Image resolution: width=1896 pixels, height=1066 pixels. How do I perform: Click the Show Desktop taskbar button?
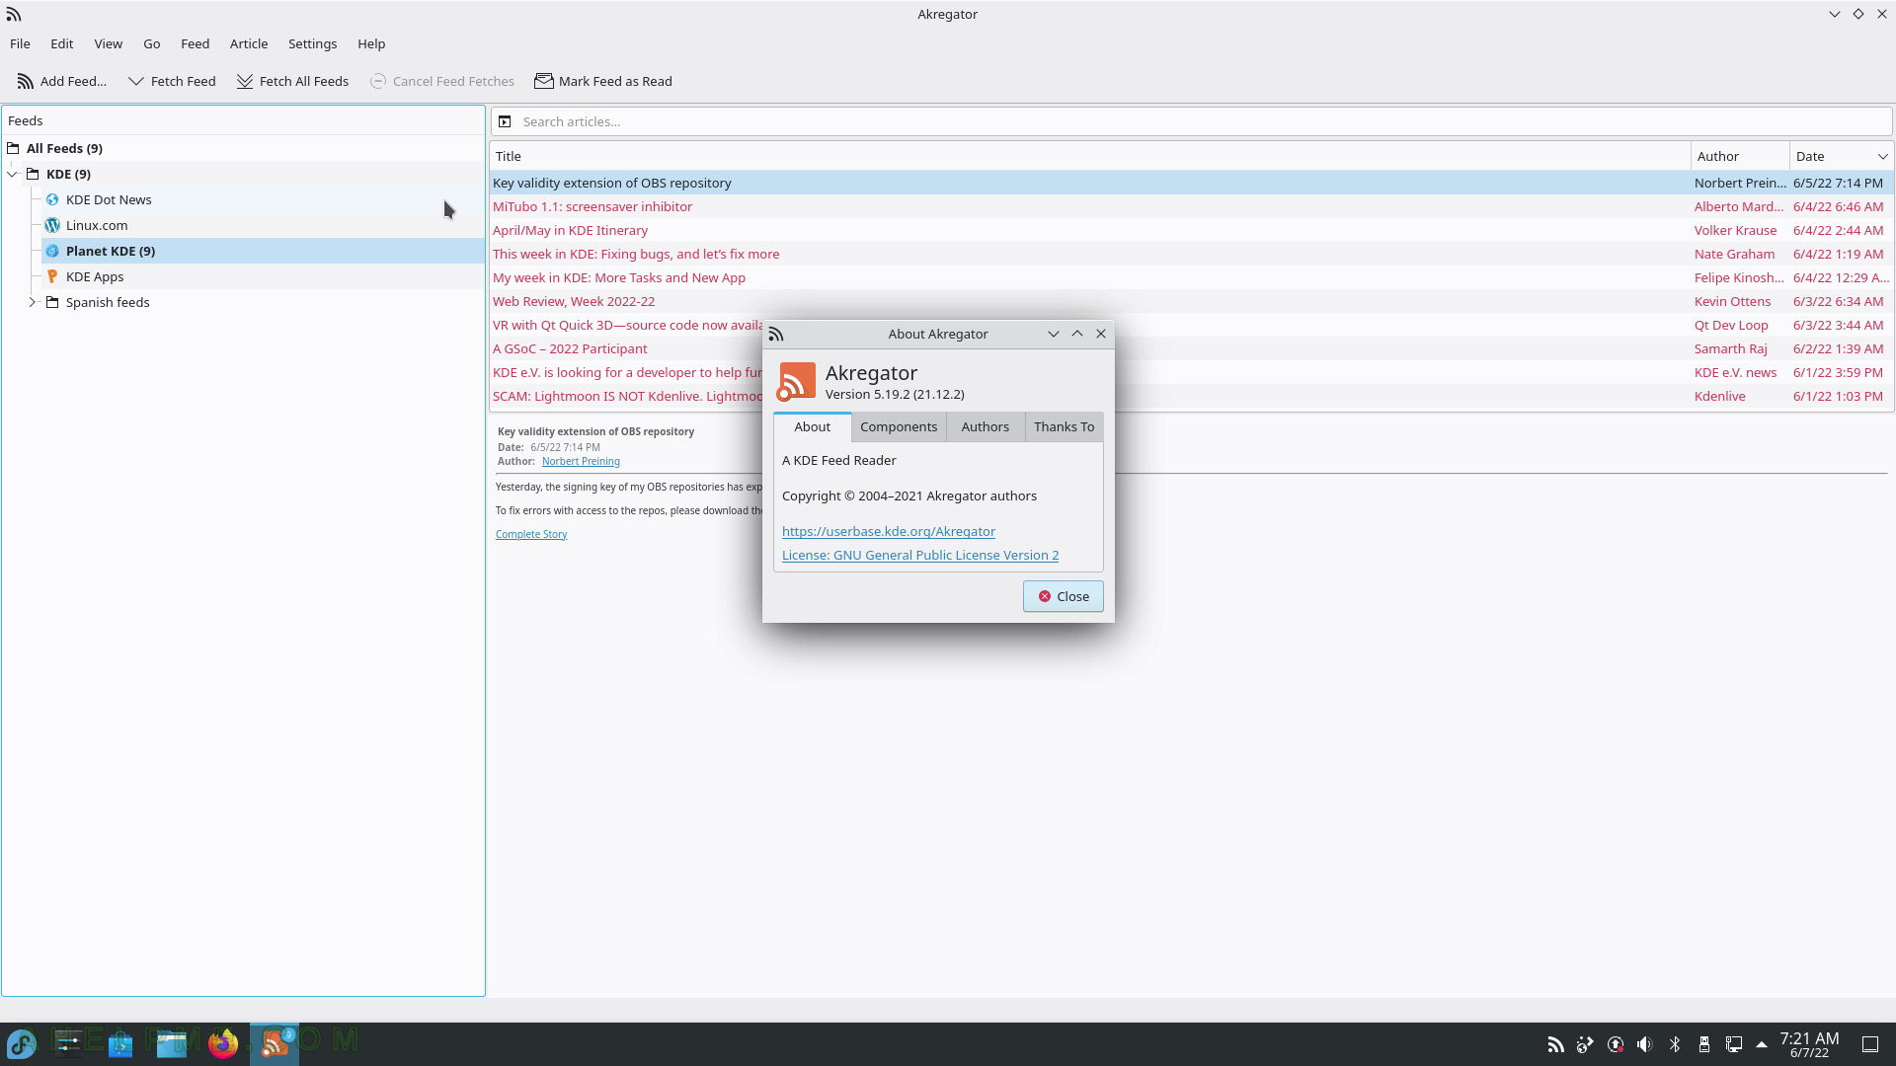(1870, 1044)
